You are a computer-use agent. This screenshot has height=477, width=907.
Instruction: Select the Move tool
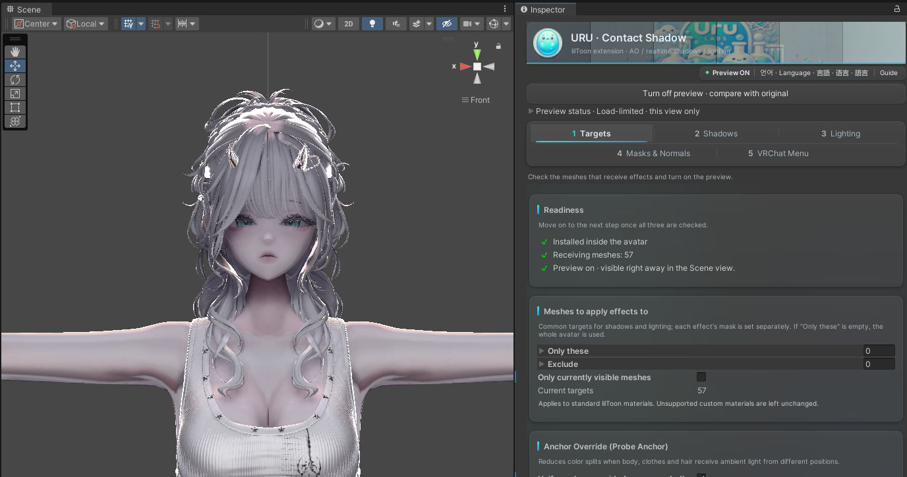point(15,66)
